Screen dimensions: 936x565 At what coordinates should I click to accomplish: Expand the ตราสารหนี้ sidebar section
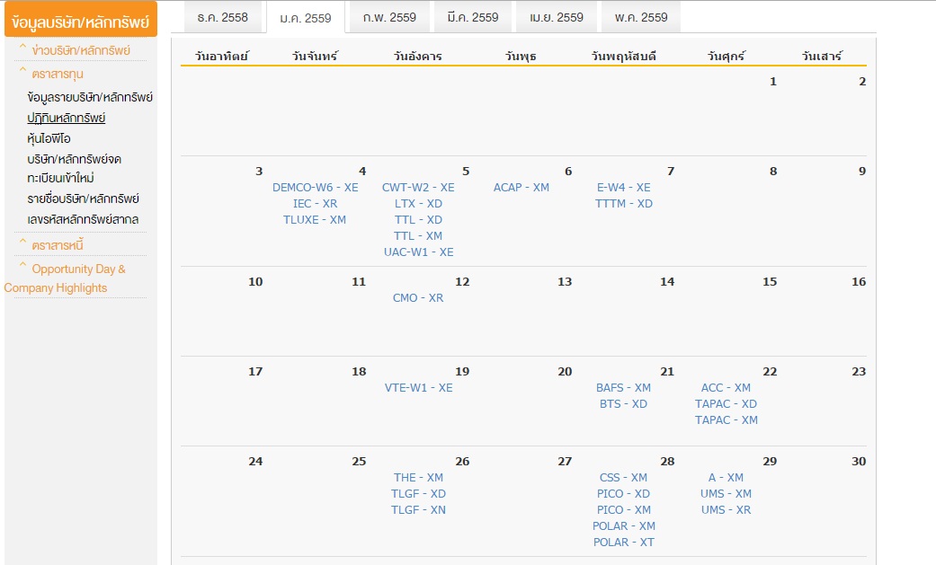click(x=58, y=245)
